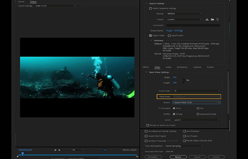Open the Aspect dropdown Square Pixels

[x=197, y=102]
